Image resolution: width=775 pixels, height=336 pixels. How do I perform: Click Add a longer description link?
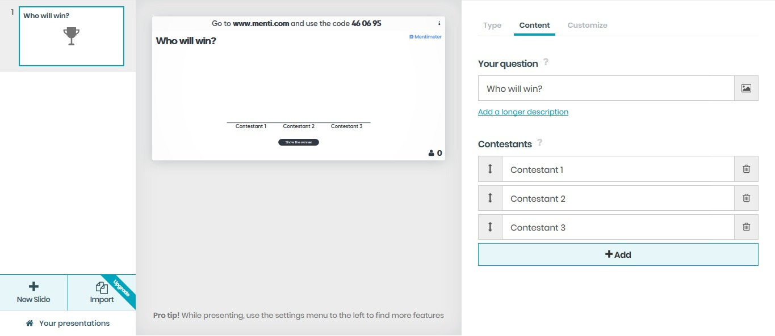pos(523,112)
